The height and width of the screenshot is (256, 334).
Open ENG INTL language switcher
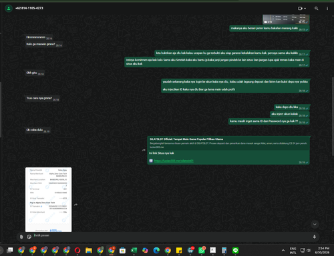[293, 251]
